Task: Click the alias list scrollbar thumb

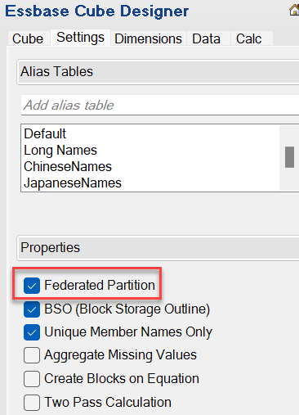Action: 289,157
